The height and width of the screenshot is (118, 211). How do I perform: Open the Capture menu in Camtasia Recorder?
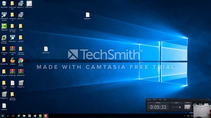149,100
